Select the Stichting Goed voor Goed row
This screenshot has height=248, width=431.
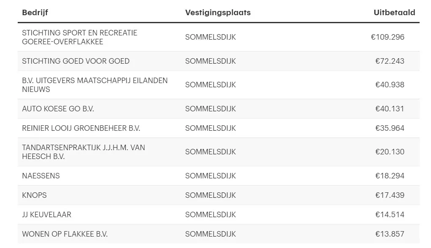click(218, 61)
